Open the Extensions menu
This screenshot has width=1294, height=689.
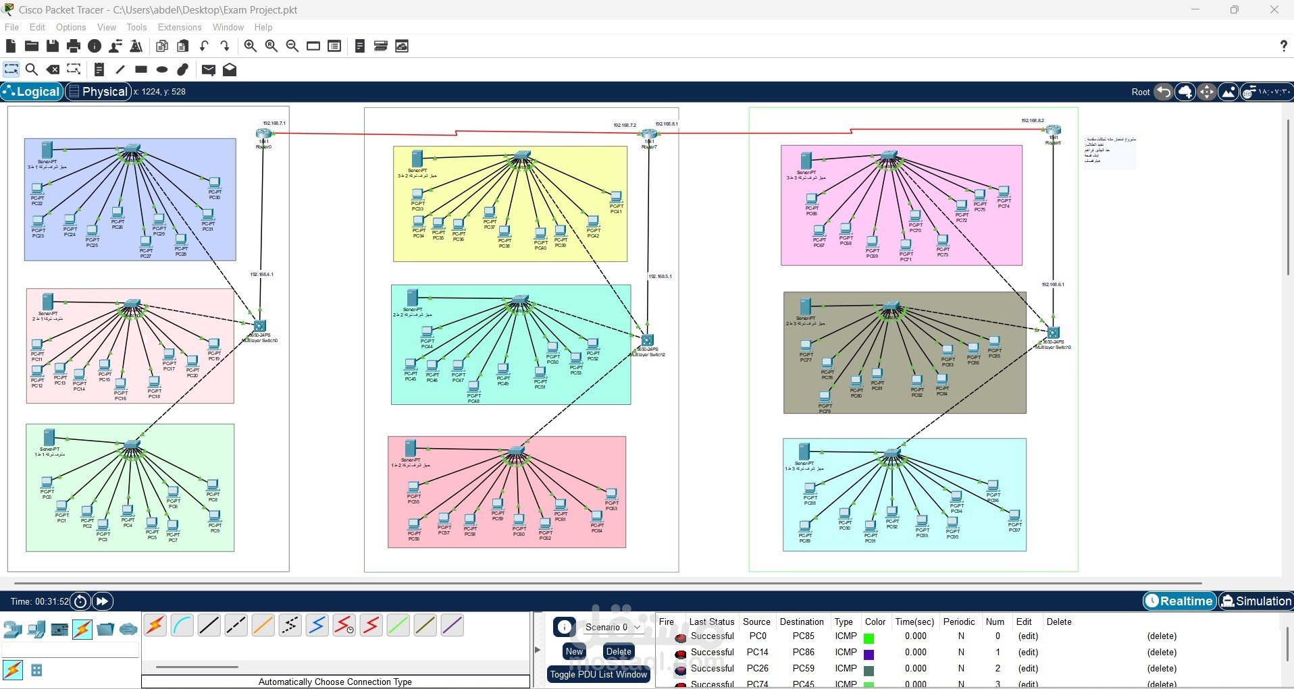pos(180,27)
